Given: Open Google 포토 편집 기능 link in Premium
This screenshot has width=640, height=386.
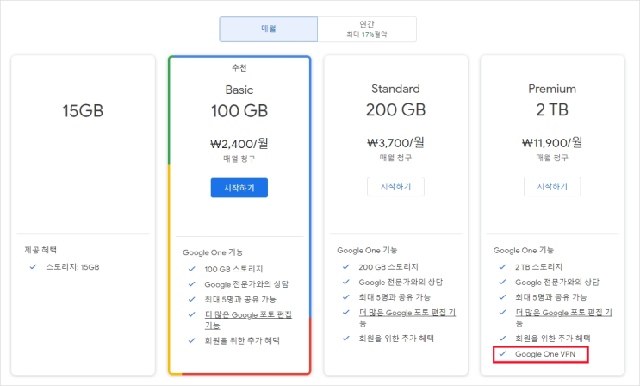Looking at the screenshot, I should (563, 318).
